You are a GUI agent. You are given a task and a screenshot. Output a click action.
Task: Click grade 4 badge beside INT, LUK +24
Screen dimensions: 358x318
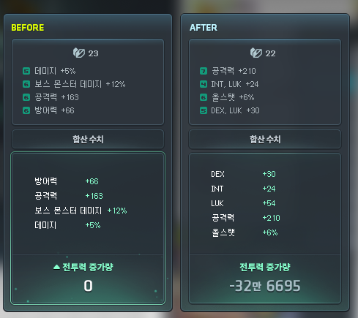point(204,84)
